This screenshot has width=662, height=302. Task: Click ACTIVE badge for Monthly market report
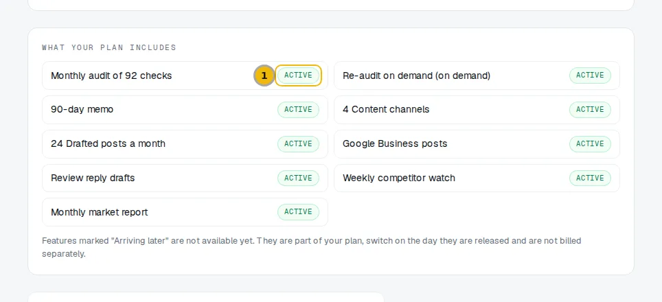(298, 211)
